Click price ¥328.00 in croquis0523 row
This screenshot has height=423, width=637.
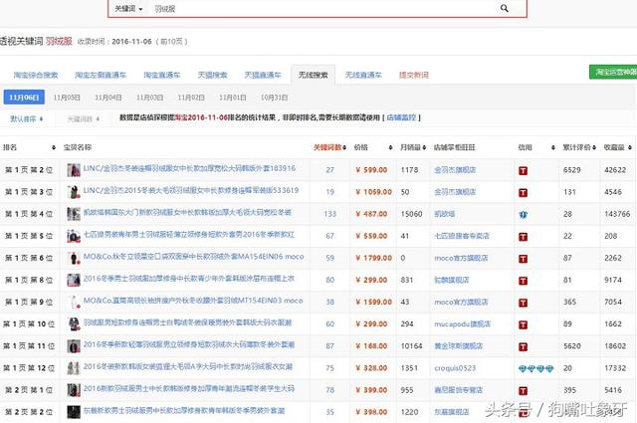371,368
